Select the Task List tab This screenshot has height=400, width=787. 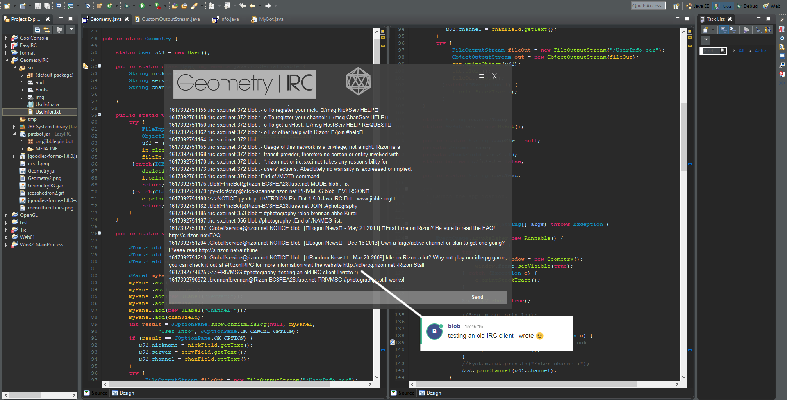coord(716,19)
